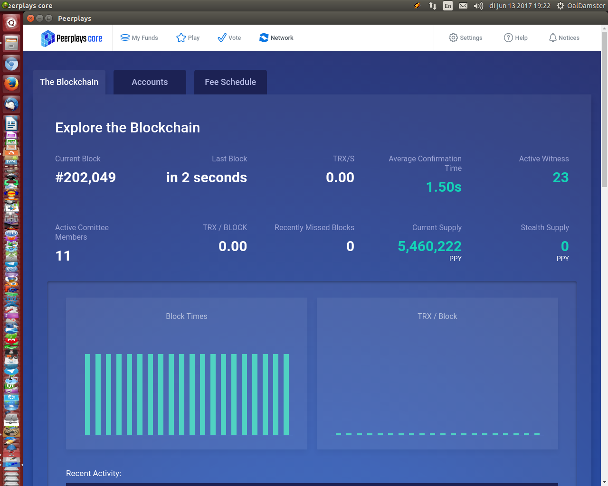This screenshot has width=608, height=486.
Task: Go to the Vote section
Action: tap(229, 37)
